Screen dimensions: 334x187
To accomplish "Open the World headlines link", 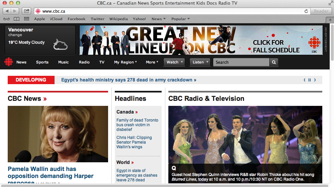I will pyautogui.click(x=125, y=162).
